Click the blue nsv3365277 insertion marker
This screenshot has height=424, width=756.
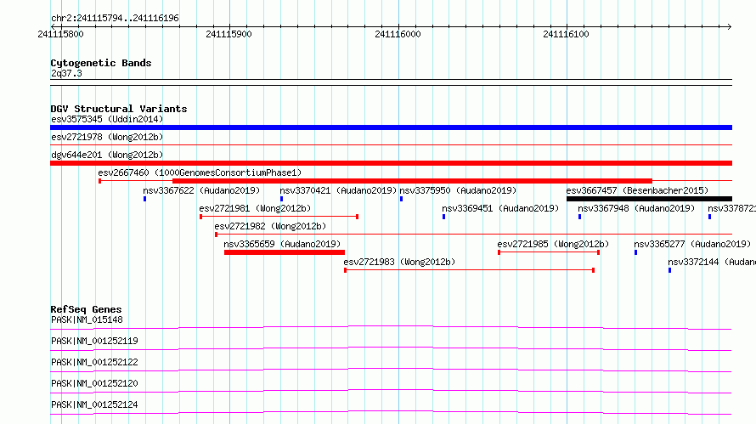click(x=635, y=252)
